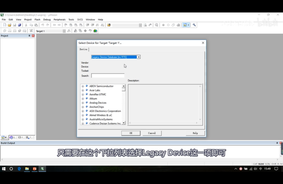Open the View menu
Viewport: 283px width, 184px height.
point(18,20)
